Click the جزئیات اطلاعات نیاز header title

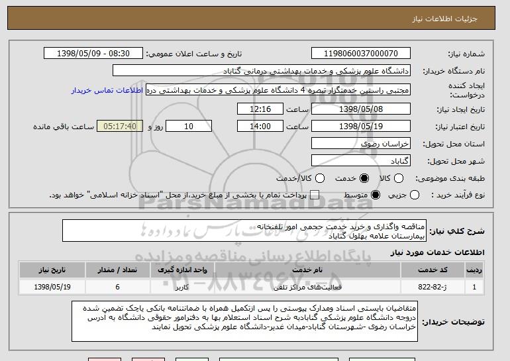pos(444,19)
